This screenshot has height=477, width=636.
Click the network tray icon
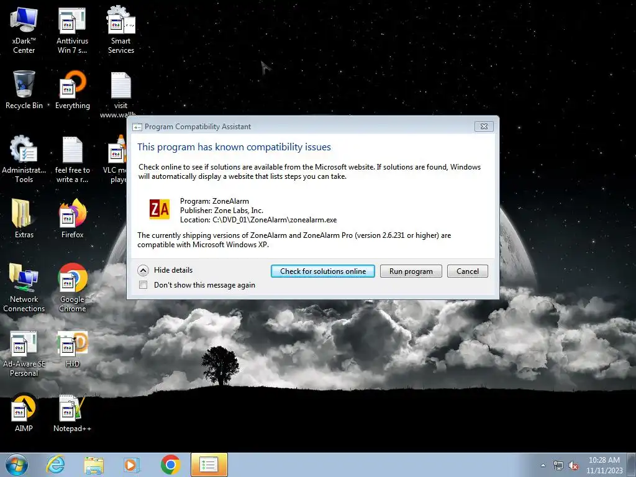(558, 465)
